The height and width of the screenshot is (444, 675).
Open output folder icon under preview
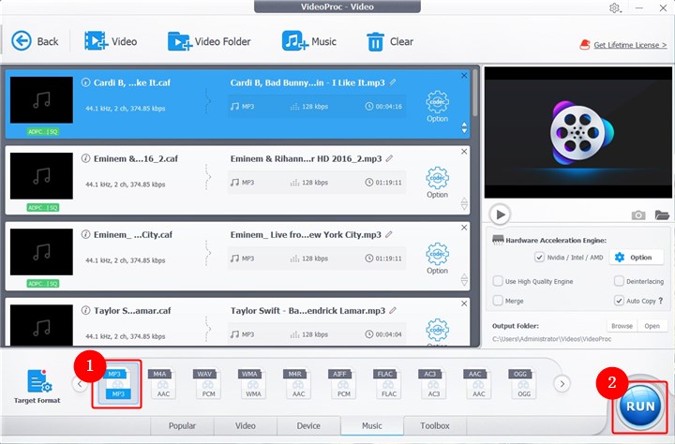pyautogui.click(x=662, y=215)
